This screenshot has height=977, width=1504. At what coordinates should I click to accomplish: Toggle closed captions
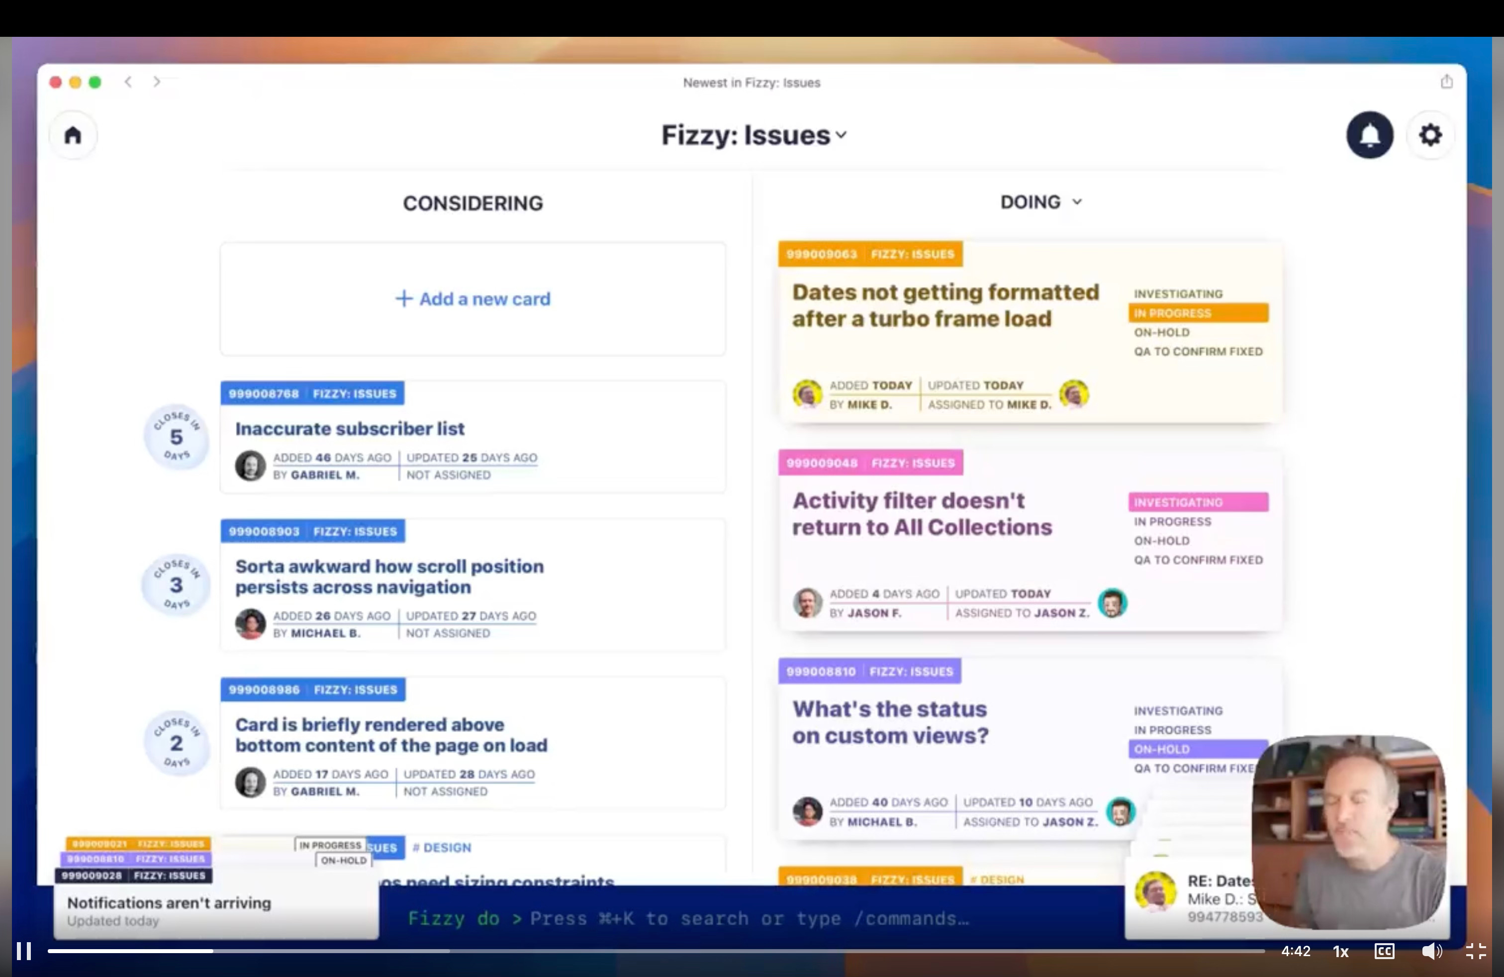pos(1384,951)
